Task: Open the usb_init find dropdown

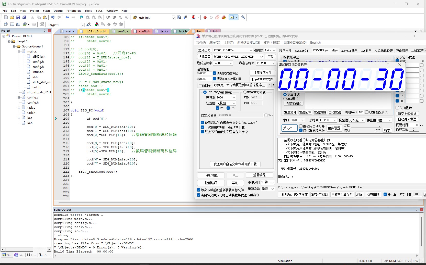Action: point(174,18)
